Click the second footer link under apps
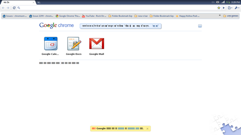Image resolution: width=241 pixels, height=135 pixels. pyautogui.click(x=70, y=63)
